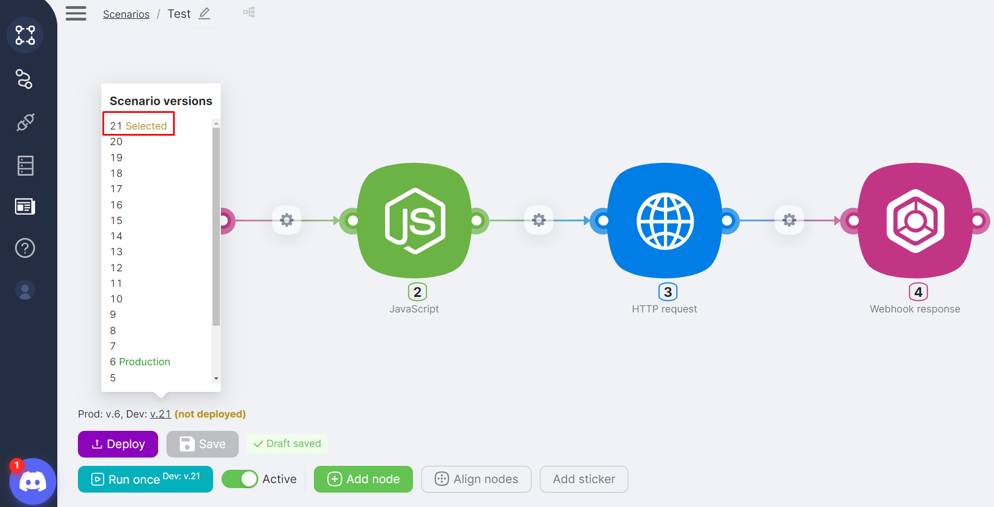Open the hamburger menu

click(76, 13)
